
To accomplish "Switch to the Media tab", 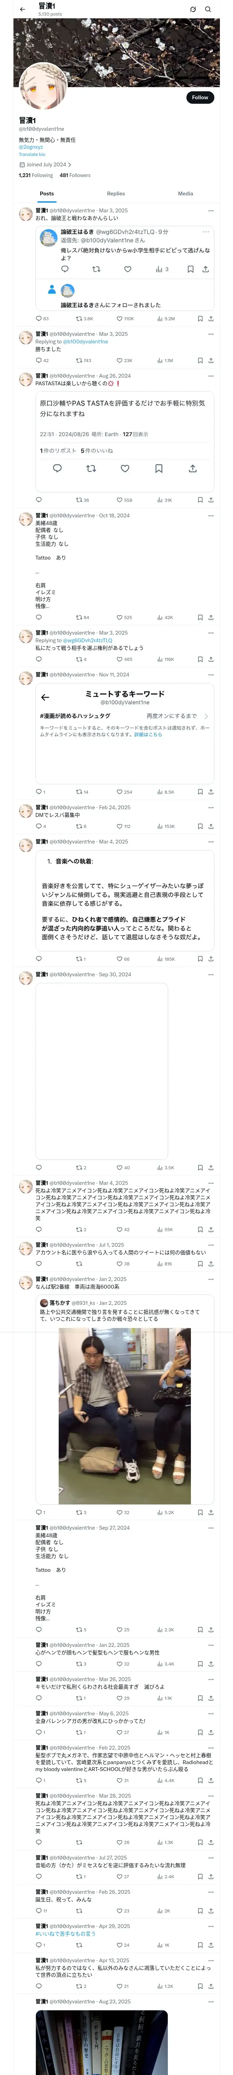I will pos(186,193).
